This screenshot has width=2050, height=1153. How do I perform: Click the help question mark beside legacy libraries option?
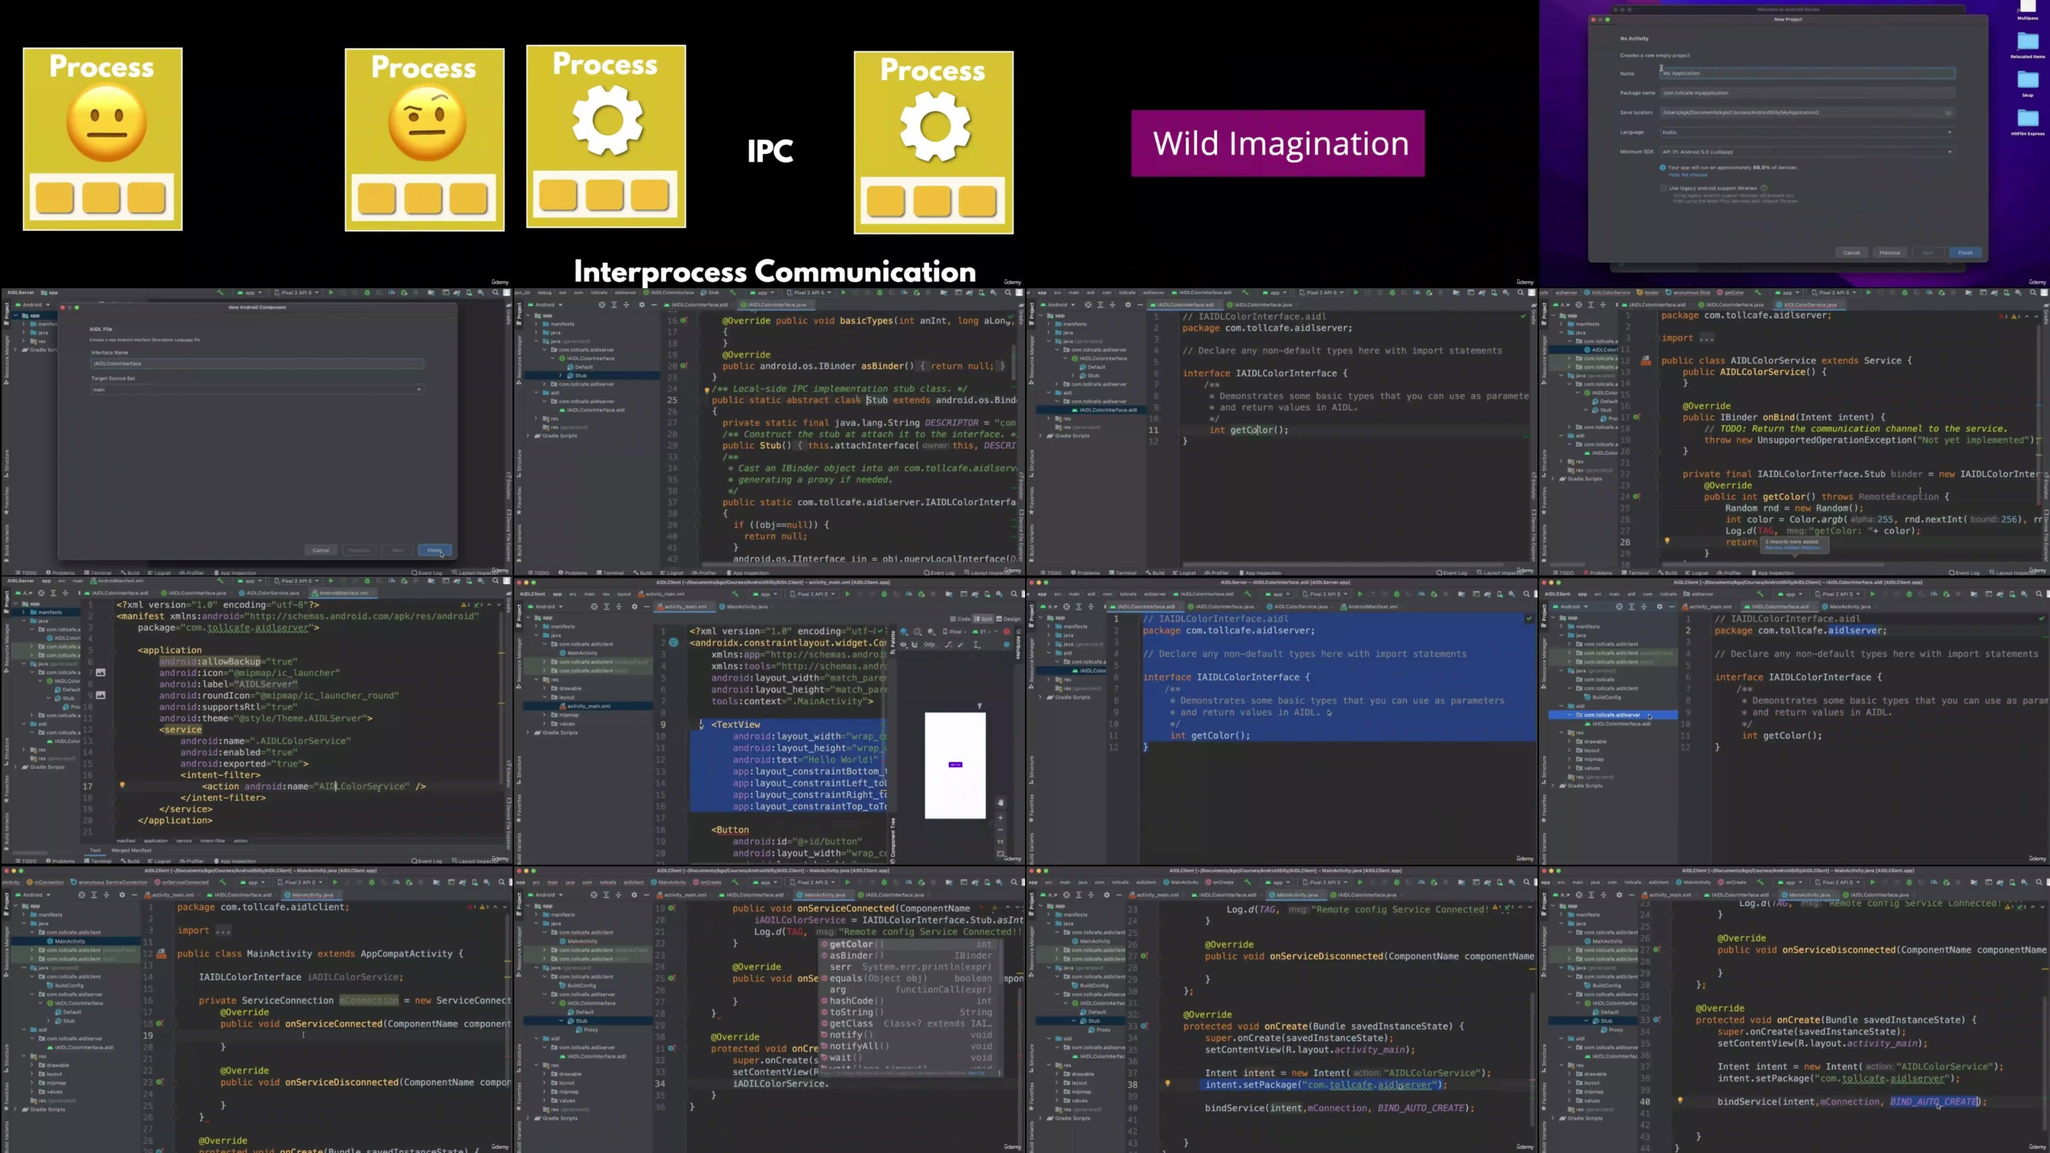click(1764, 188)
